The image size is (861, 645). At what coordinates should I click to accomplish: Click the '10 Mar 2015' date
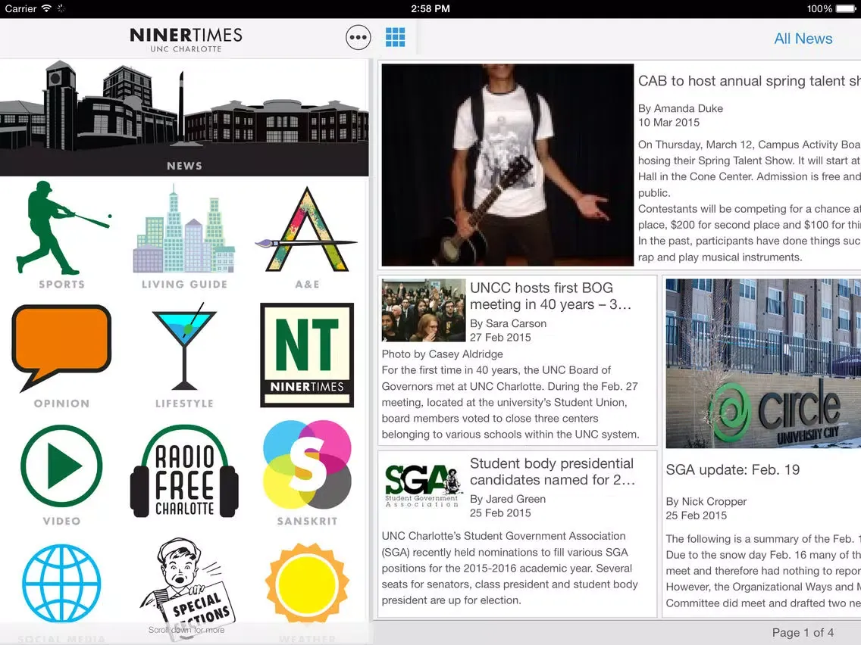click(668, 123)
